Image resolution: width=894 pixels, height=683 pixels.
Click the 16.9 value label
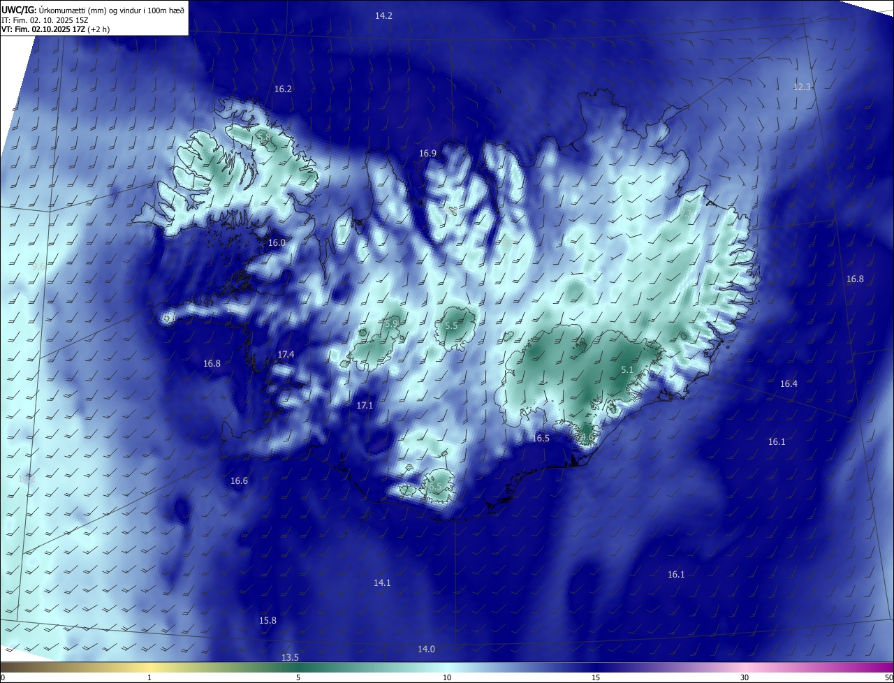(427, 153)
